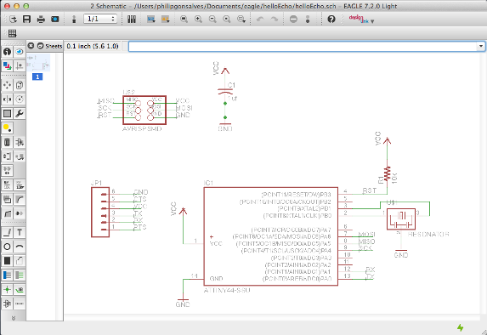Select the Arc tool
487x335 pixels.
click(x=20, y=247)
